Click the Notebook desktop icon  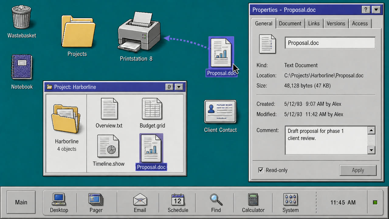(x=22, y=72)
